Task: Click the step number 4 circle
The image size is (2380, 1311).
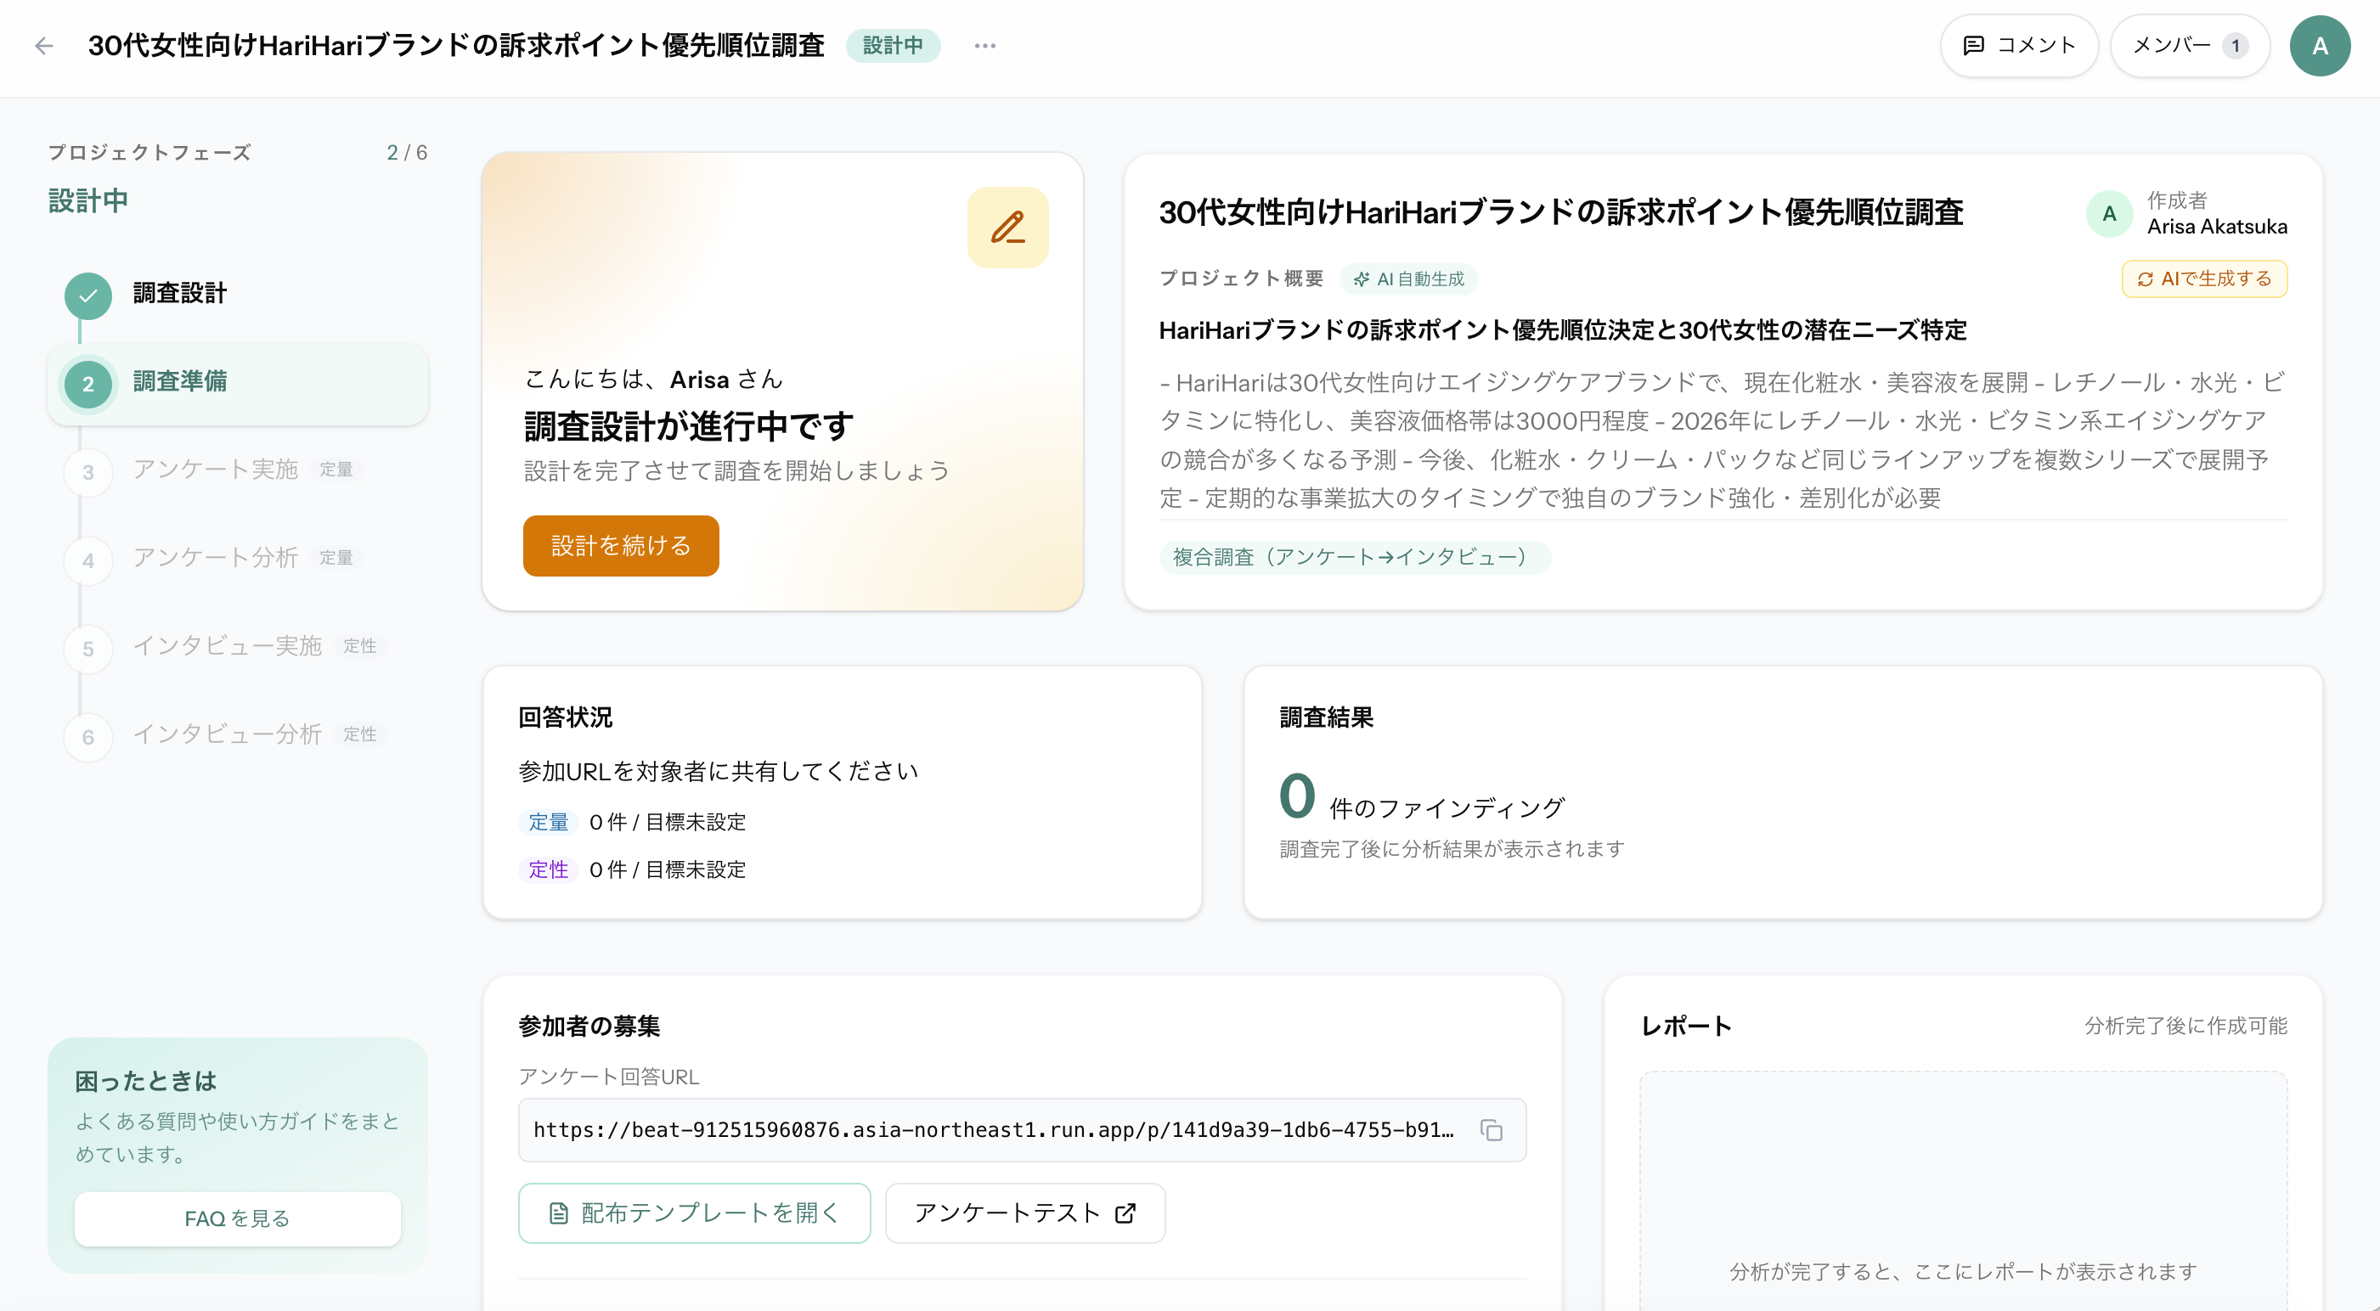Action: pos(87,560)
